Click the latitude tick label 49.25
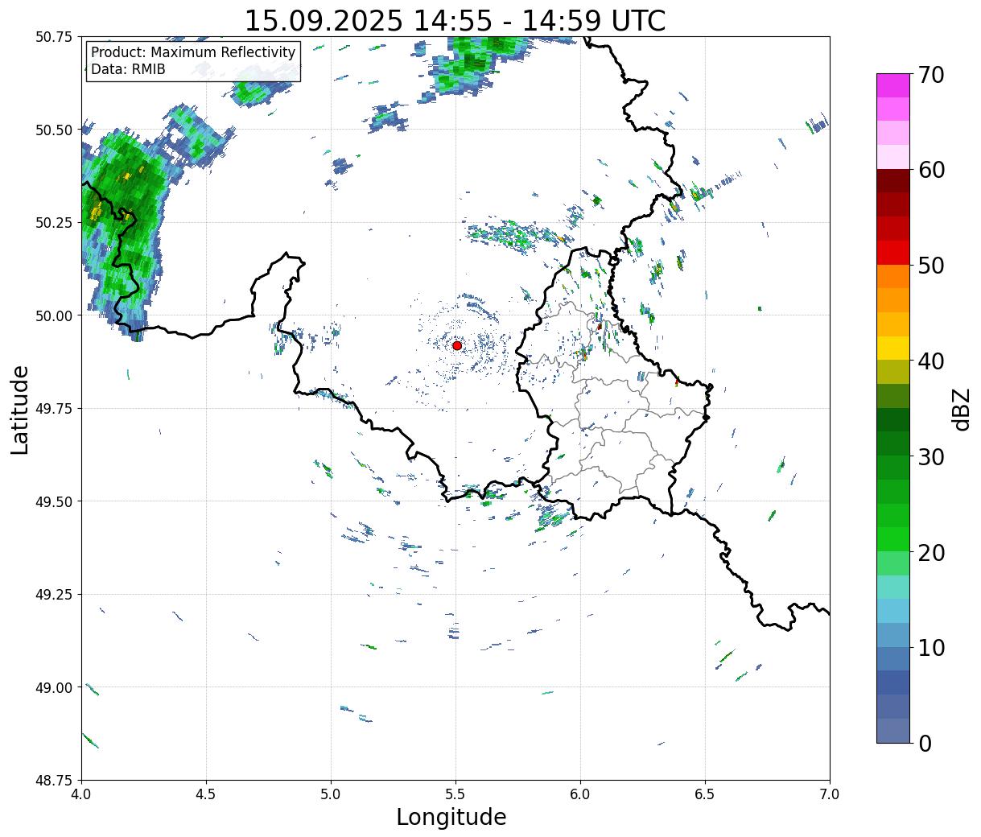The image size is (981, 837). [54, 595]
